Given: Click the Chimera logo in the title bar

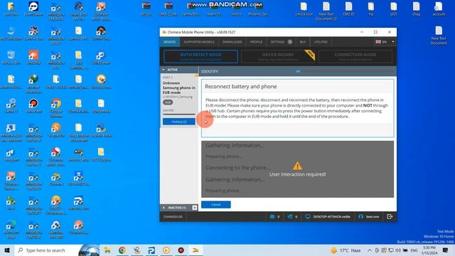Looking at the screenshot, I should point(164,32).
